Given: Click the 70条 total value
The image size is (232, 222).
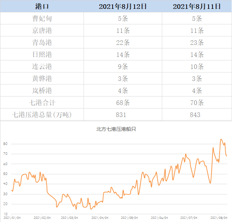Looking at the screenshot, I should pyautogui.click(x=197, y=103).
